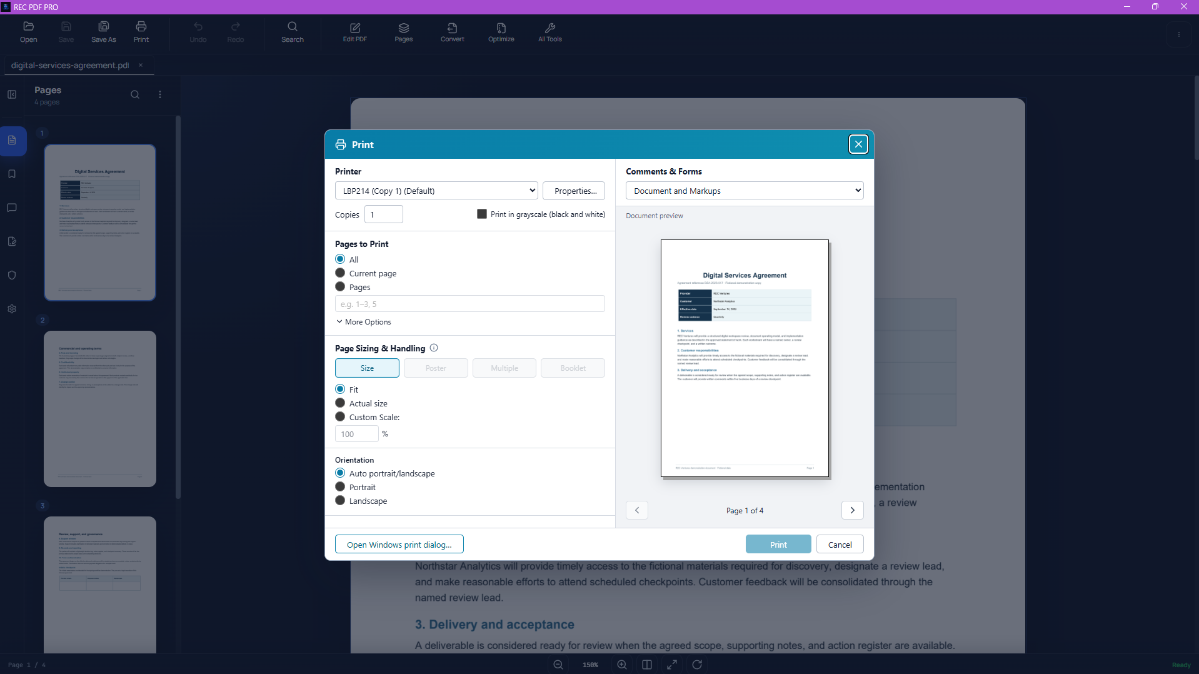Select Landscape orientation

[x=340, y=501]
